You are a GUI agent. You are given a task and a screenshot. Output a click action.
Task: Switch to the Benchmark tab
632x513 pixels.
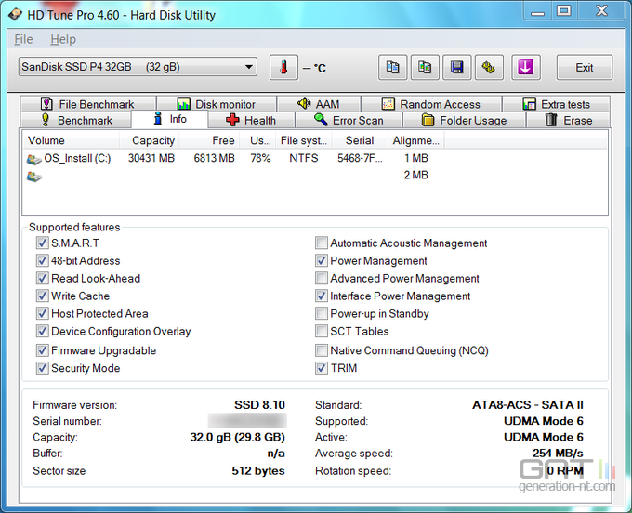76,120
